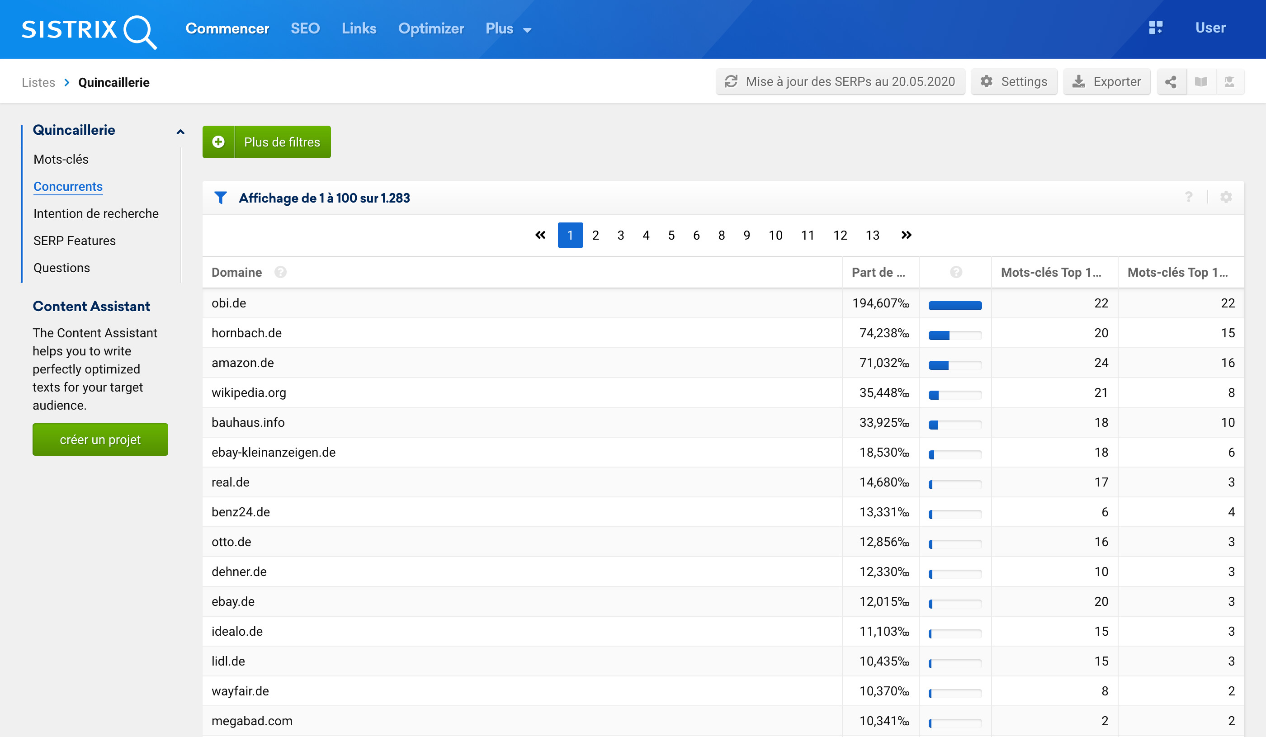Screen dimensions: 1266x737
Task: Click the wayfair.de domain
Action: click(240, 691)
